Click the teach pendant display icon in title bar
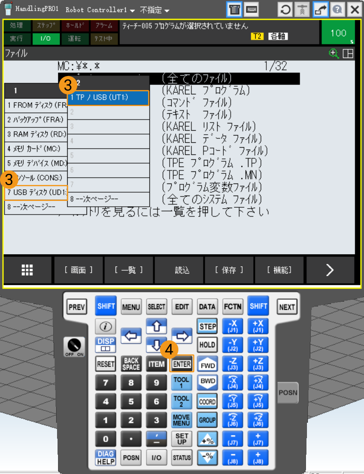364x474 pixels. click(234, 10)
